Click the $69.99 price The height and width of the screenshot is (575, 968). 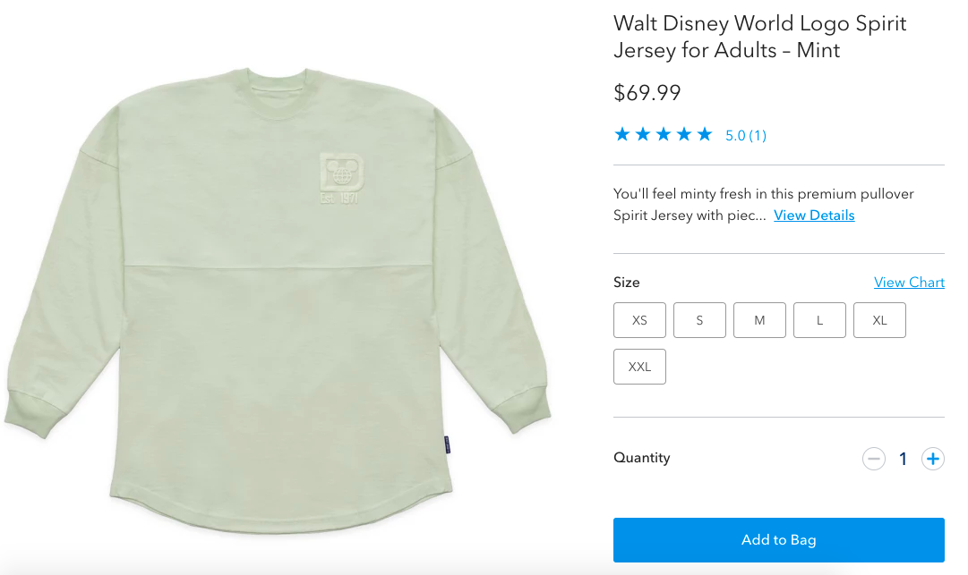[647, 93]
